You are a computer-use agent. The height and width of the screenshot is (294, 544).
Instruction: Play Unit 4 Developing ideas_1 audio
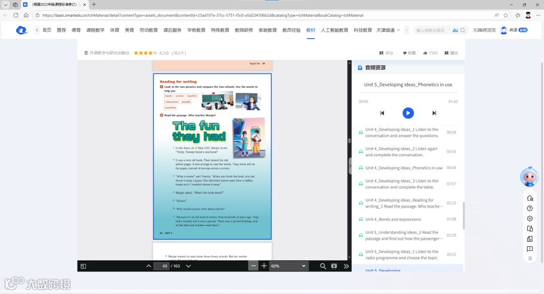[x=407, y=133]
